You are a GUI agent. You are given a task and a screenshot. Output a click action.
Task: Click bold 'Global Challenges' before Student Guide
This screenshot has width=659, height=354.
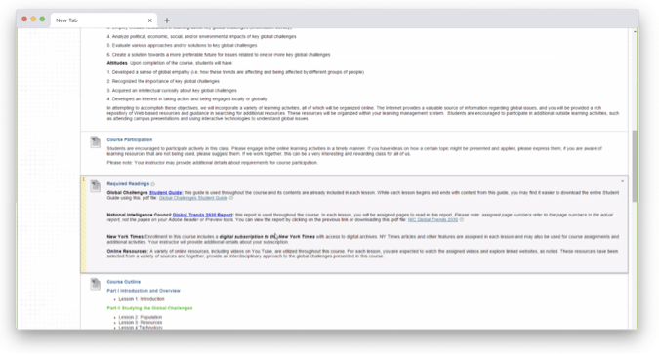[x=127, y=193]
